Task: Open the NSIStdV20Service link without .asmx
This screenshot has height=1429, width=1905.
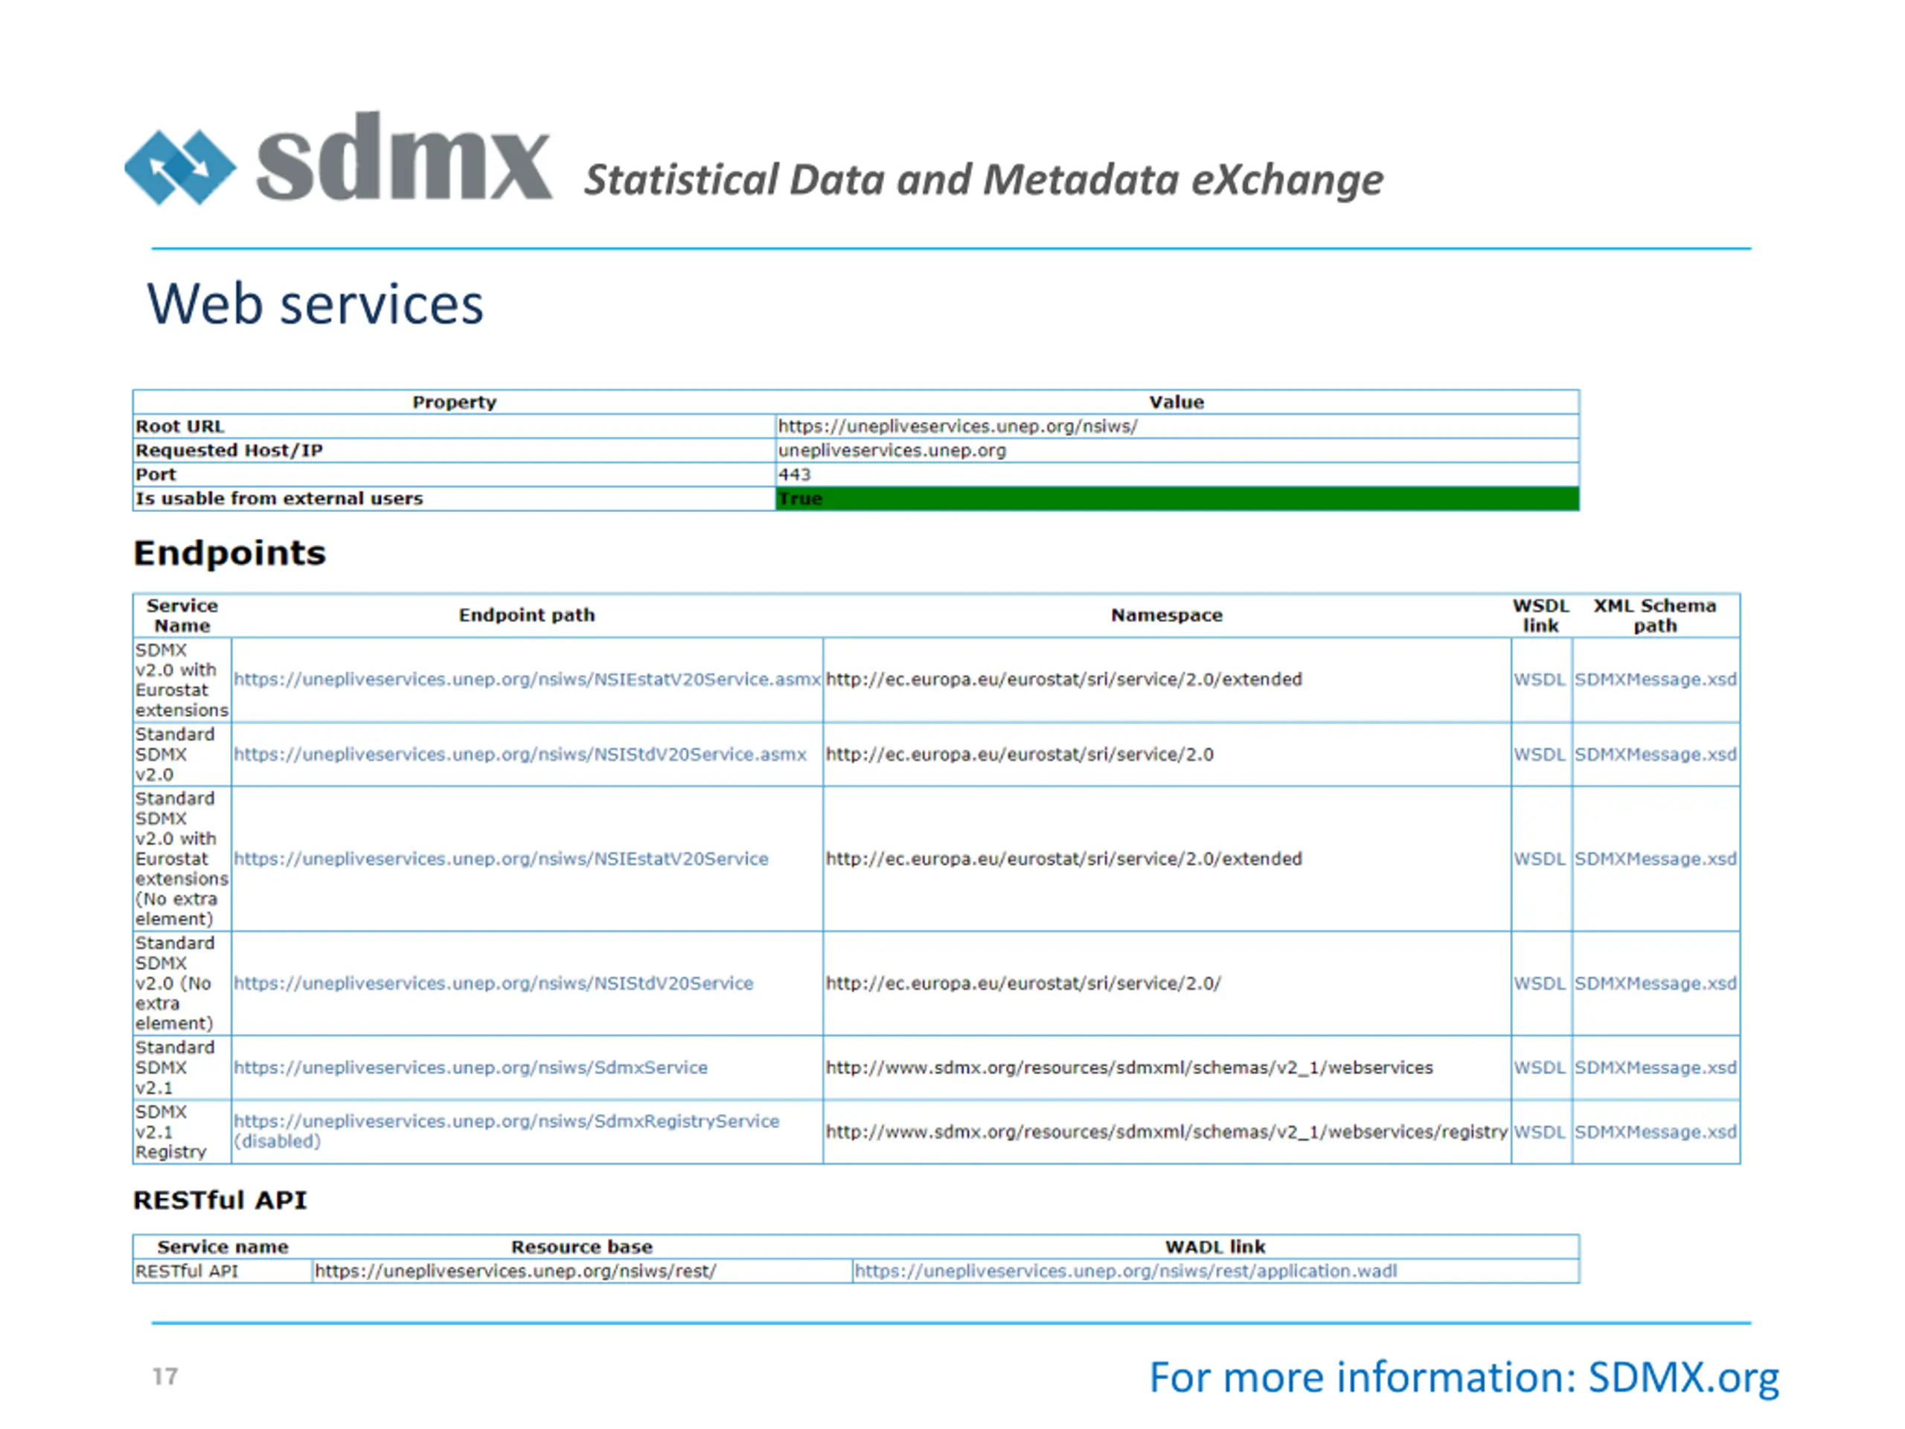Action: click(x=493, y=984)
